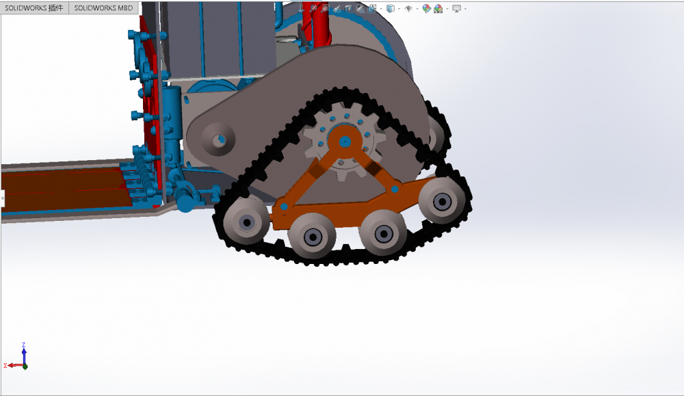Select the blue hydraulic cylinder part

pos(172,114)
